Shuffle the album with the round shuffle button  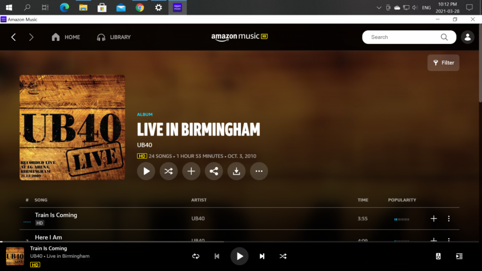pyautogui.click(x=169, y=171)
